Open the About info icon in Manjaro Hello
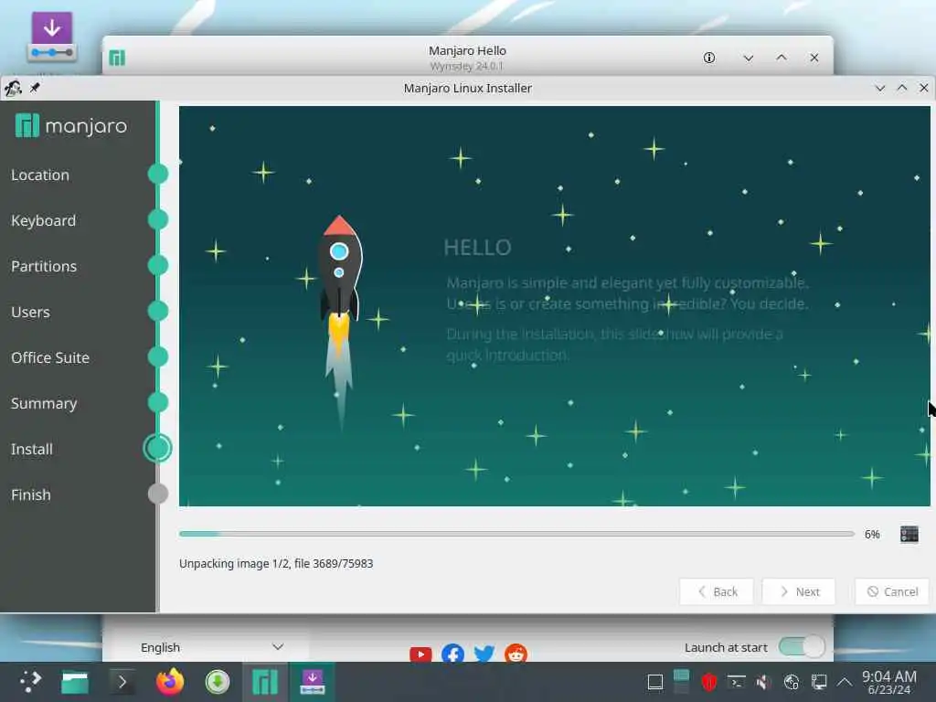Screen dimensions: 936x702 click(708, 58)
